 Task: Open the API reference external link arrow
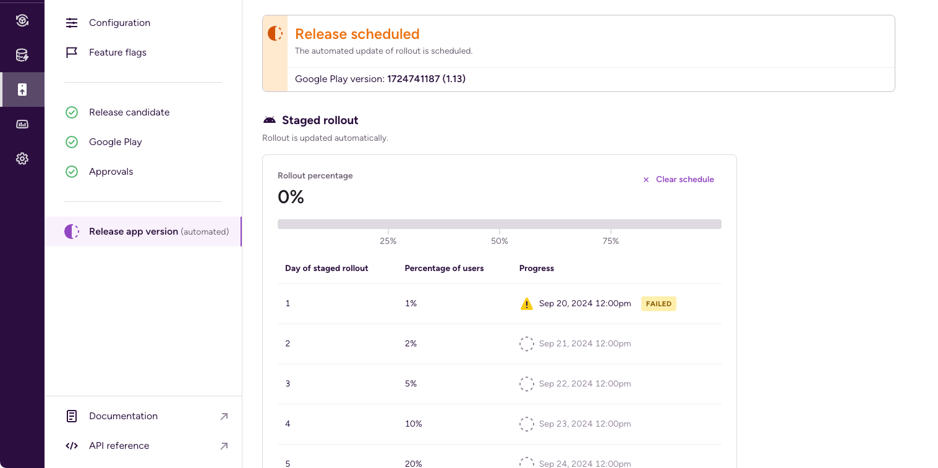[224, 446]
